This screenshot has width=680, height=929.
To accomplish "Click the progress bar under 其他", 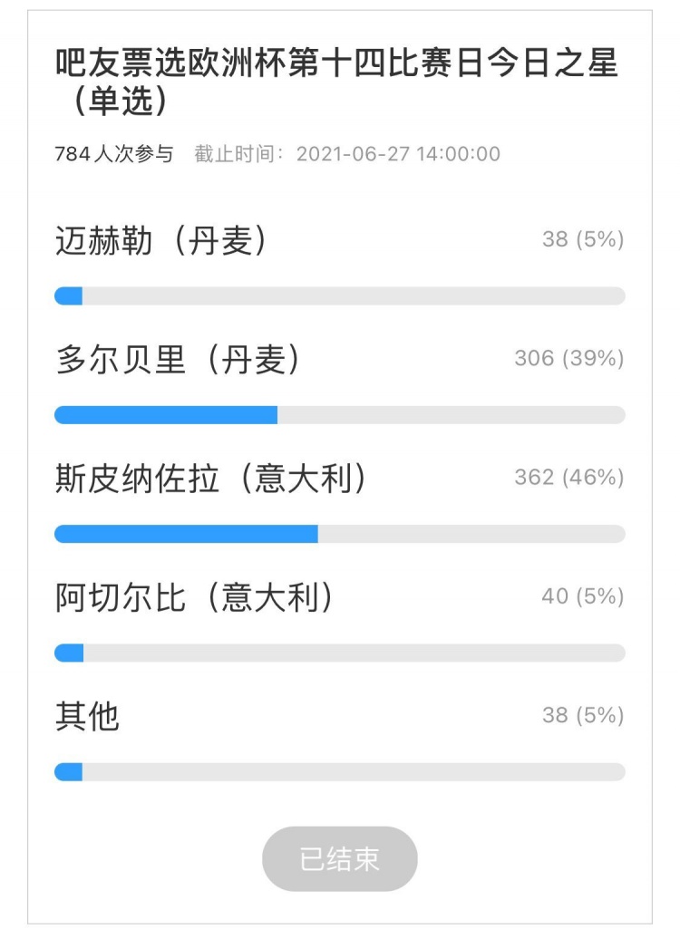I will [x=340, y=772].
